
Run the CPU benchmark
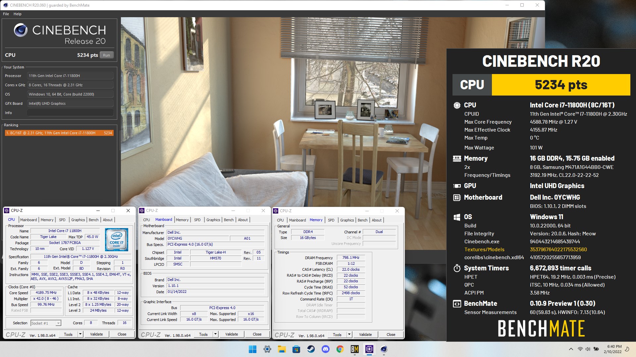106,55
